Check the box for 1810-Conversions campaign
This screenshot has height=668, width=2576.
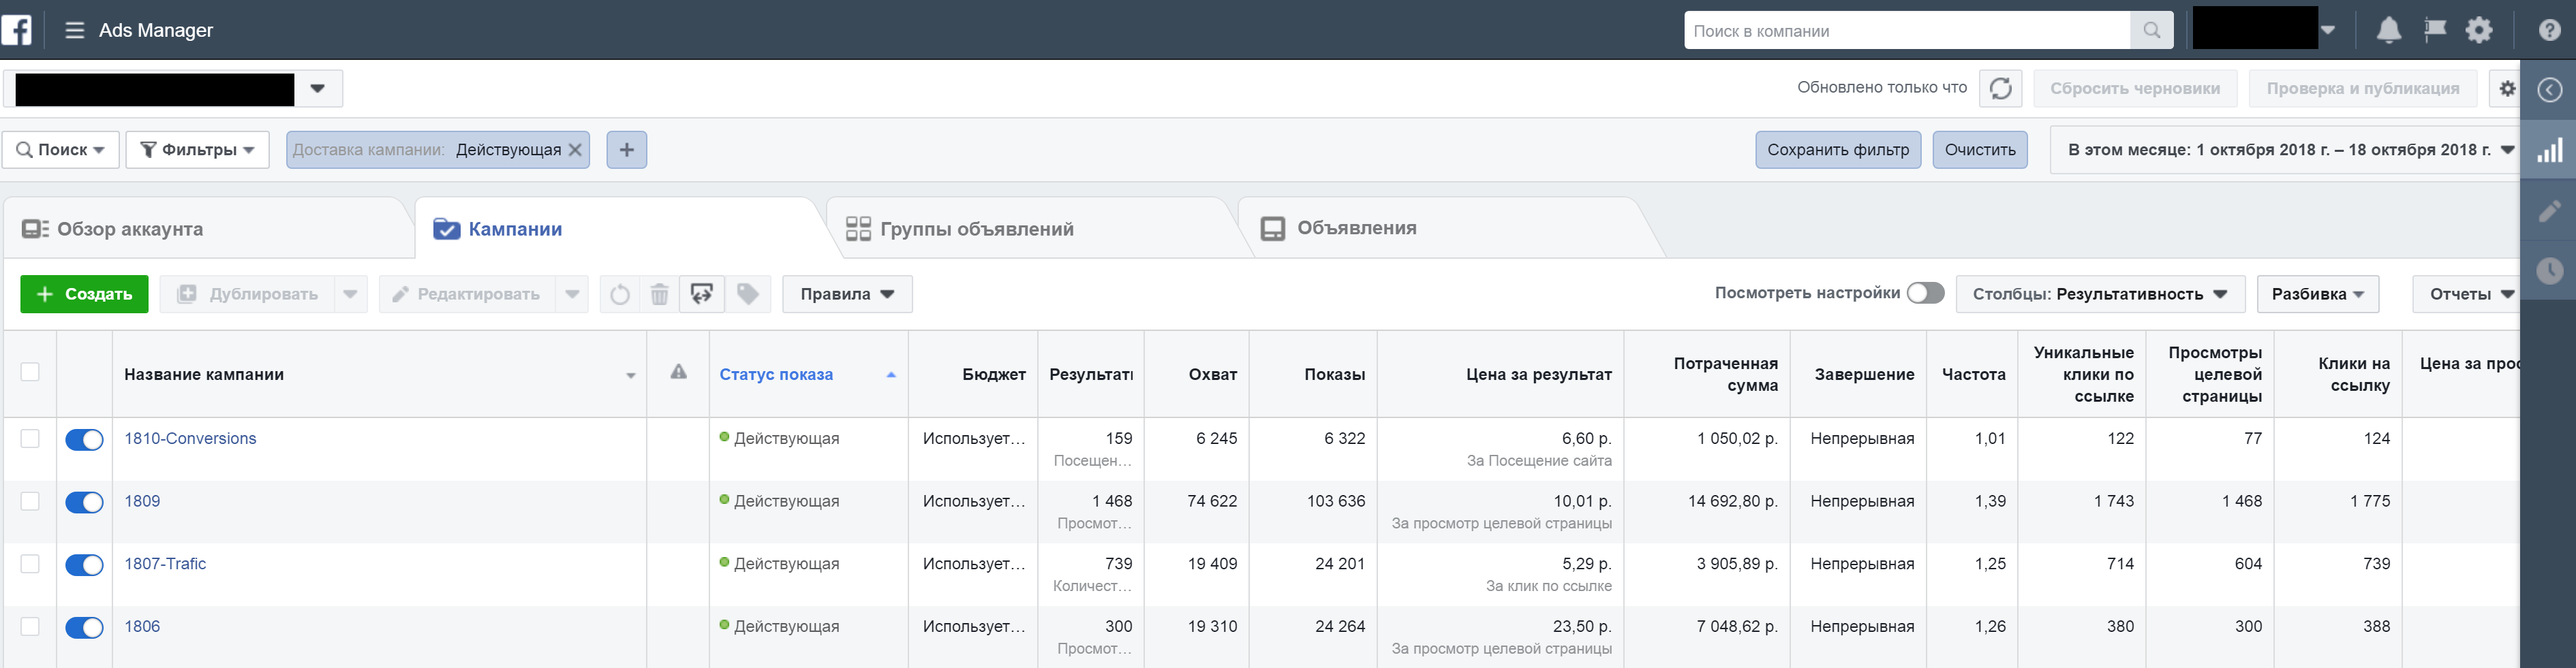(x=30, y=439)
